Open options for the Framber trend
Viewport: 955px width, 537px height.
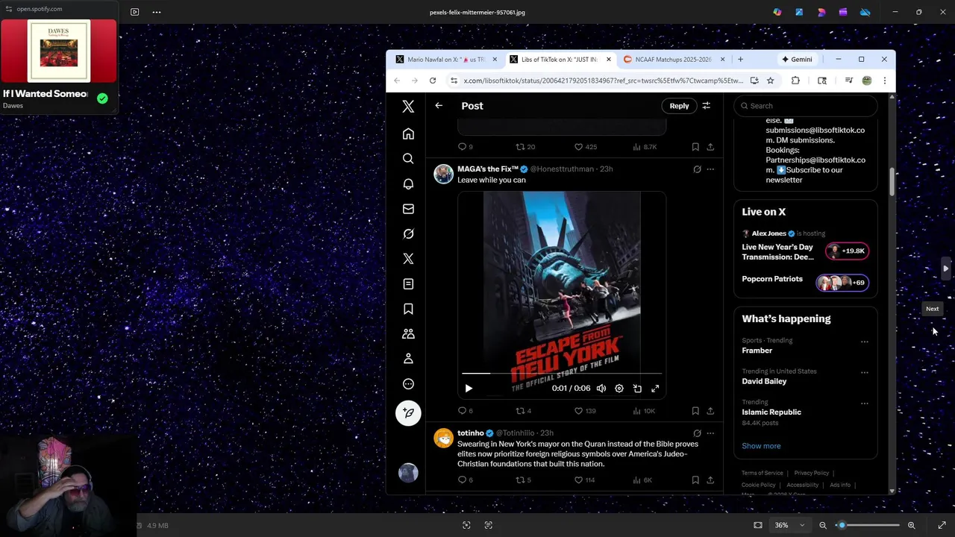[865, 342]
